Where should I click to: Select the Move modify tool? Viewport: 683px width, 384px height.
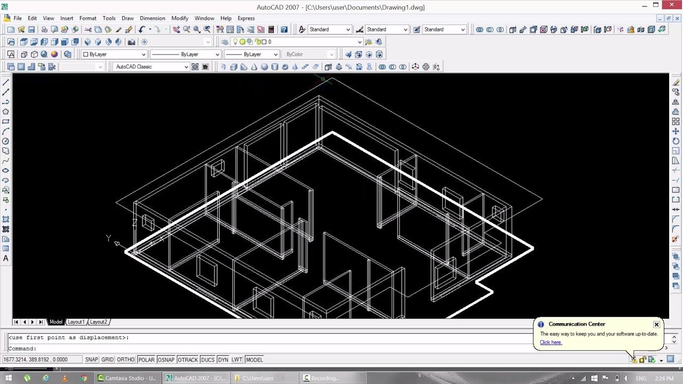pyautogui.click(x=676, y=131)
